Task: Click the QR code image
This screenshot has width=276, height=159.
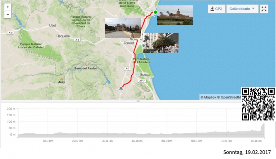Action: point(258,104)
